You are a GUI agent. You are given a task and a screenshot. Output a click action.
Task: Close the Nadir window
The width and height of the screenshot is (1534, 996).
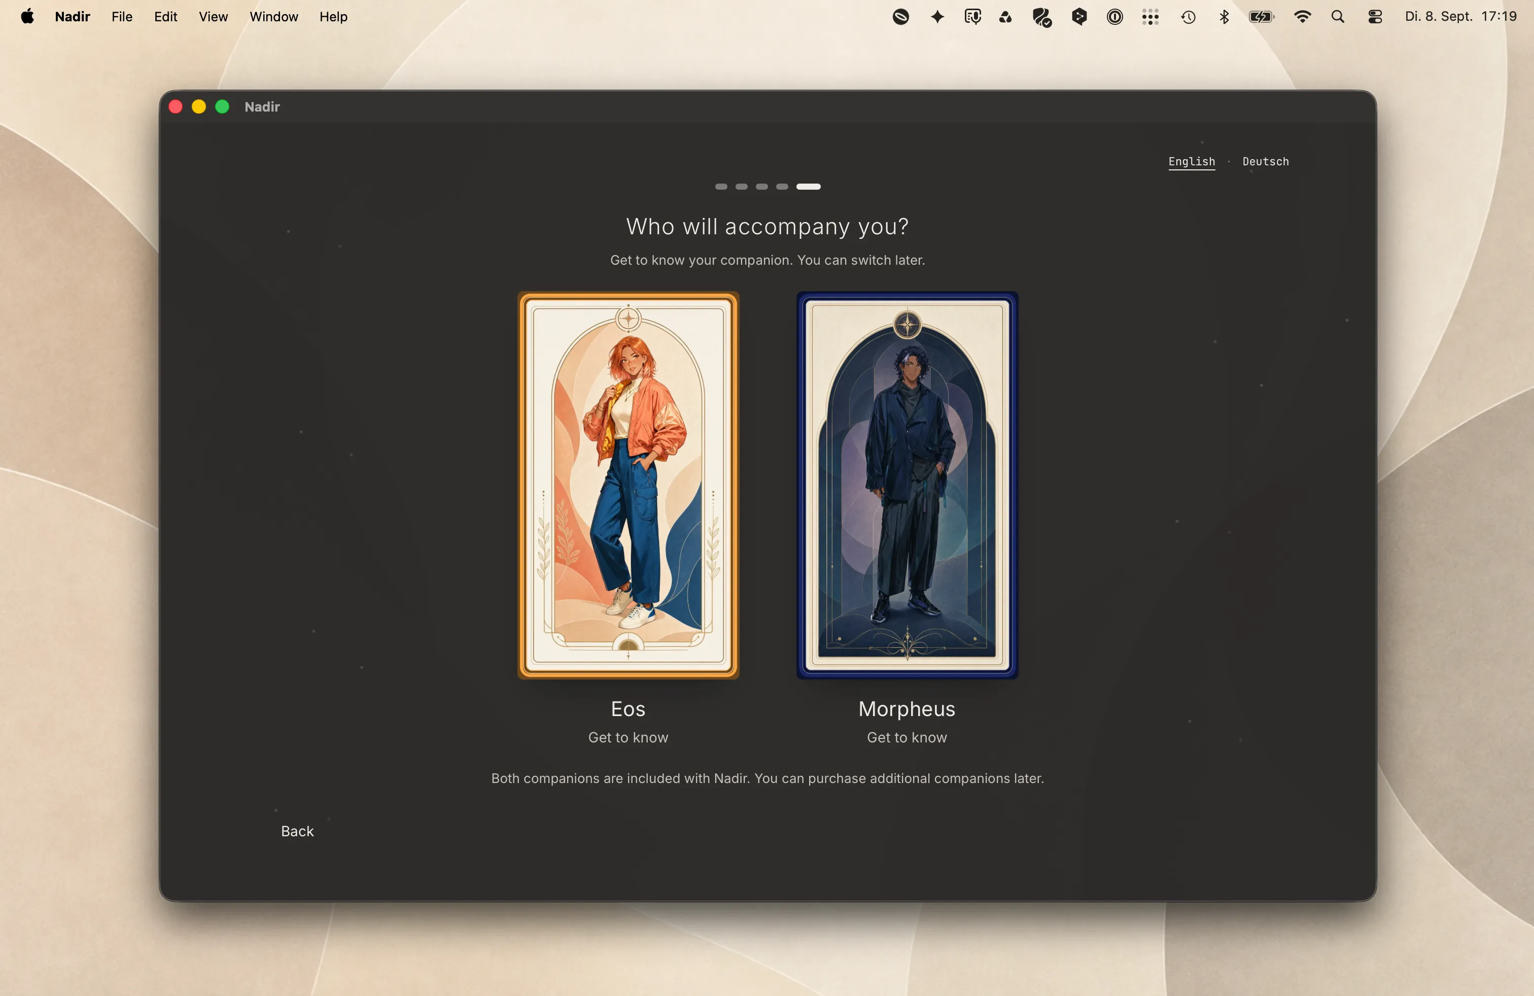tap(176, 107)
